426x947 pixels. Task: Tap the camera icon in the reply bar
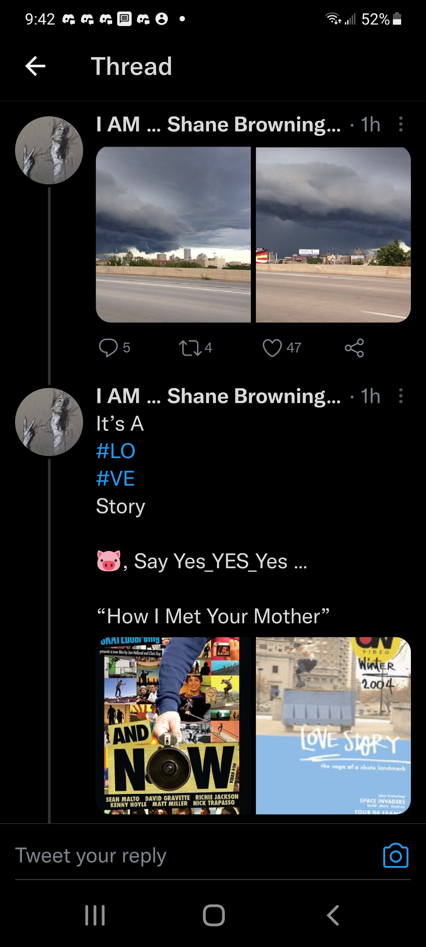point(396,855)
